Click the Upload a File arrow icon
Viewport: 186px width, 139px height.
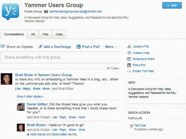(129, 46)
